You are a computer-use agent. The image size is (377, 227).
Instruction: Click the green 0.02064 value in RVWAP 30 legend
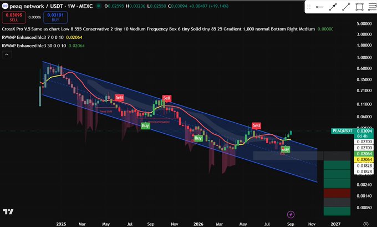point(77,46)
